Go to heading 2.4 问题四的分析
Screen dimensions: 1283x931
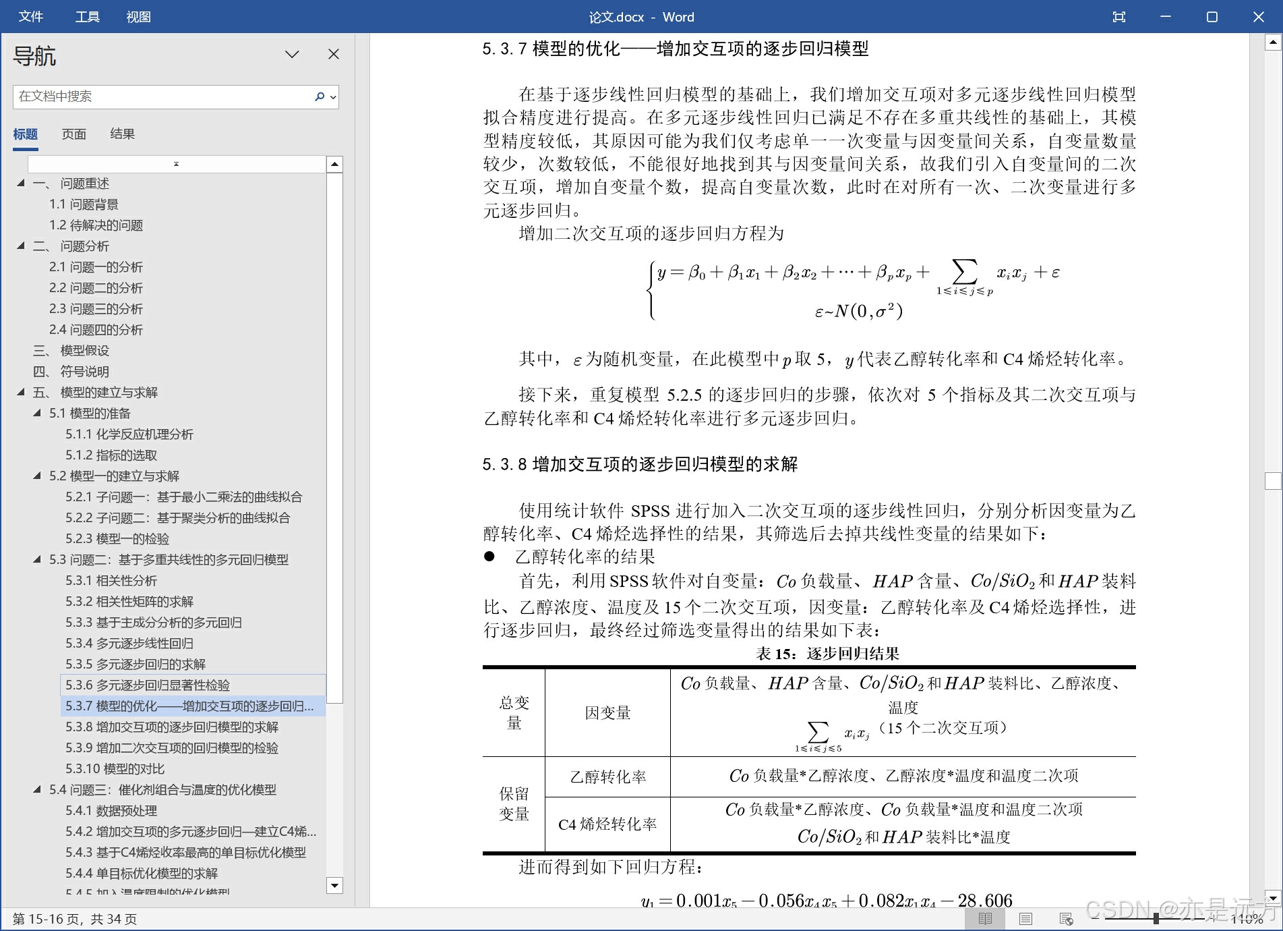coord(96,330)
